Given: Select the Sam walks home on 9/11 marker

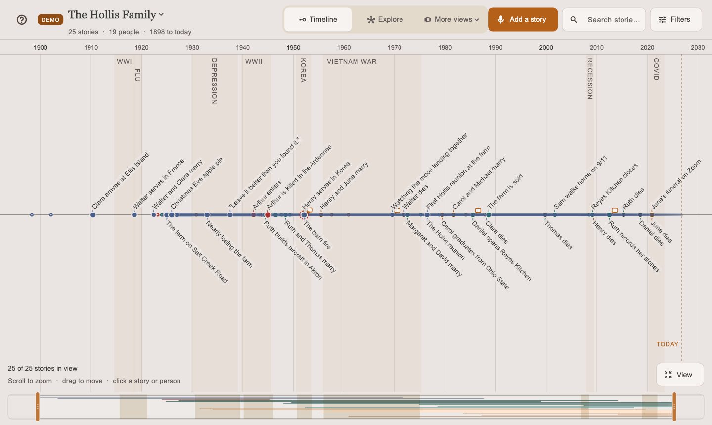Looking at the screenshot, I should pyautogui.click(x=555, y=215).
